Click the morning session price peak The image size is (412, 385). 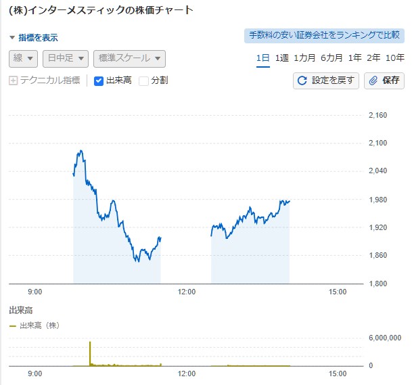[81, 151]
